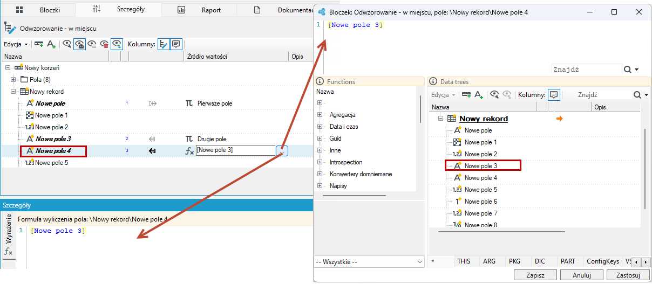
Task: Click the eye with list lines icon
Action: point(92,44)
